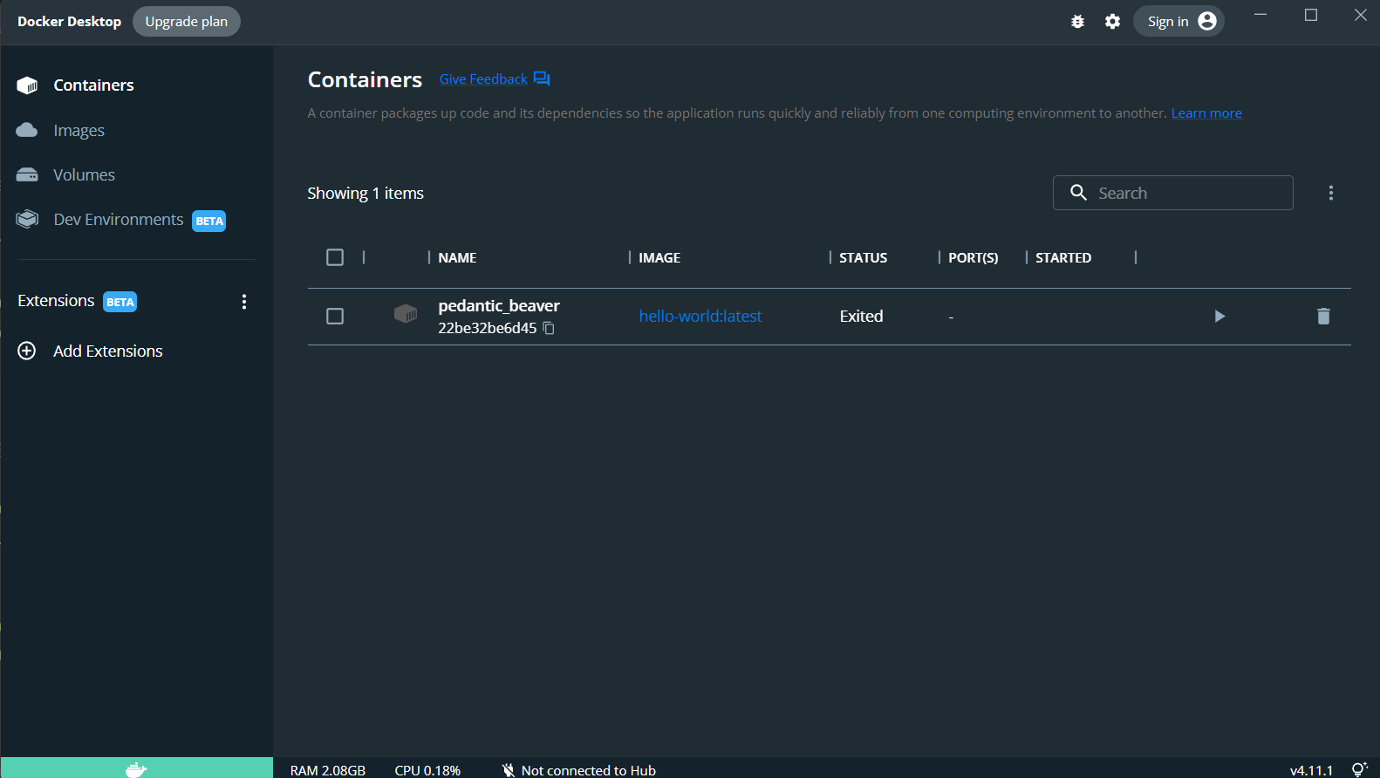Click the Give Feedback link
This screenshot has height=778, width=1380.
click(483, 79)
